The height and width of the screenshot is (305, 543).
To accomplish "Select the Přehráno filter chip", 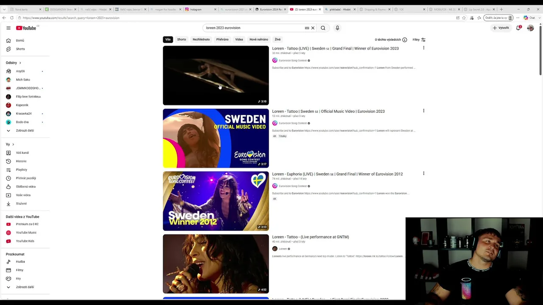I will click(x=222, y=39).
